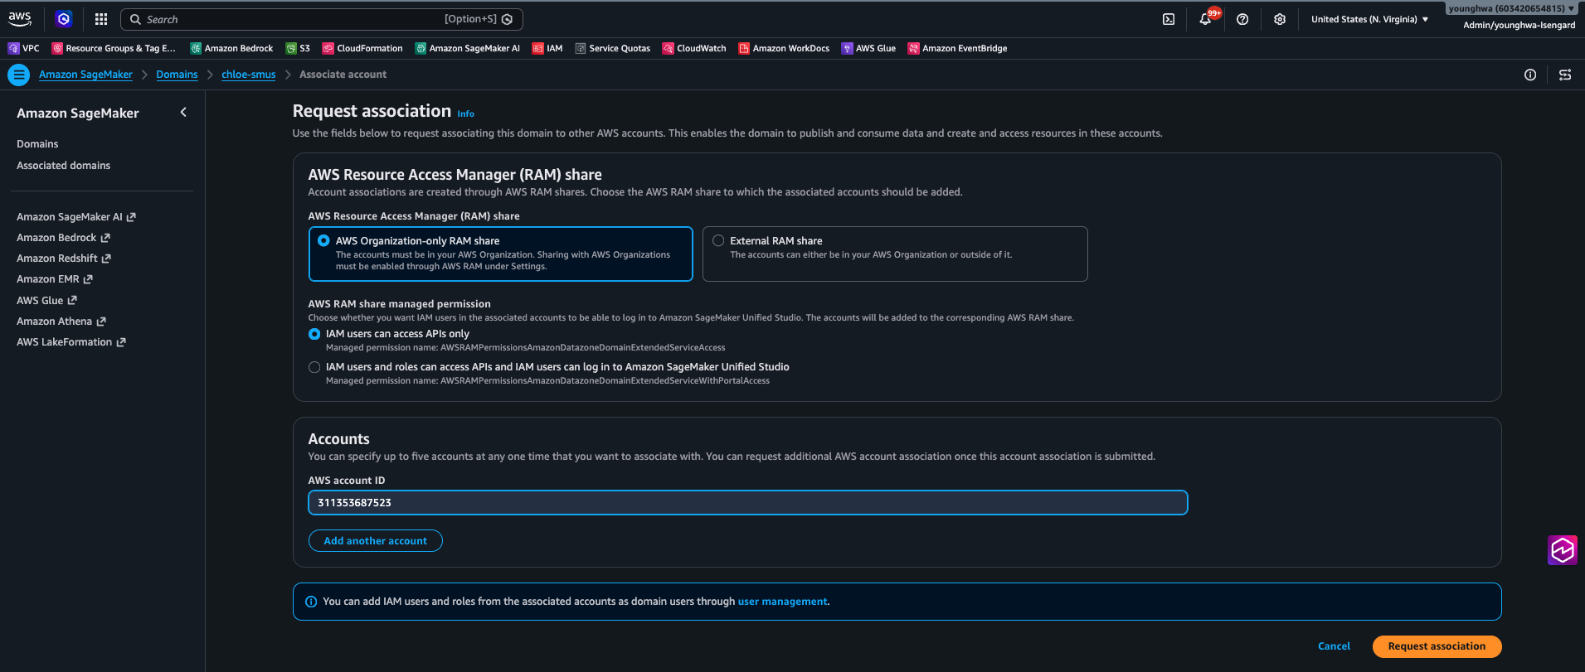
Task: Open AWS LakeFormation sidebar link
Action: click(71, 342)
